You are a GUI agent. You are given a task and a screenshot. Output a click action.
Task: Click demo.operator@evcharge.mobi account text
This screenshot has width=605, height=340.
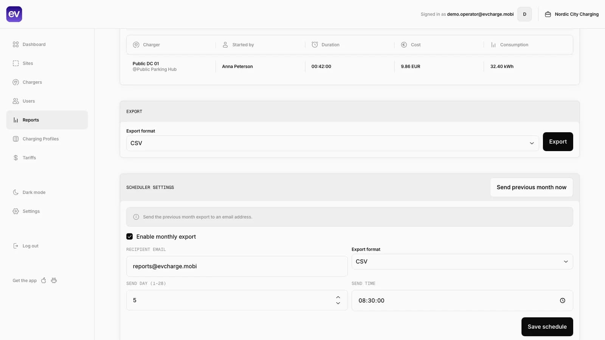click(x=480, y=14)
